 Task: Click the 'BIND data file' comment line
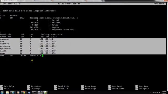(x=28, y=11)
